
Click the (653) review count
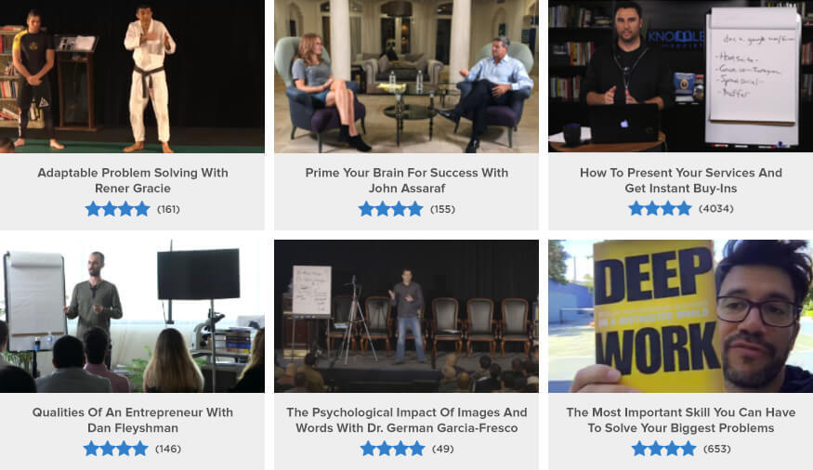(x=717, y=449)
